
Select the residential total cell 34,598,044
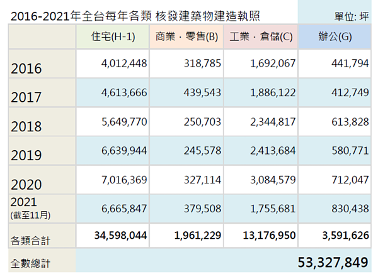point(120,236)
